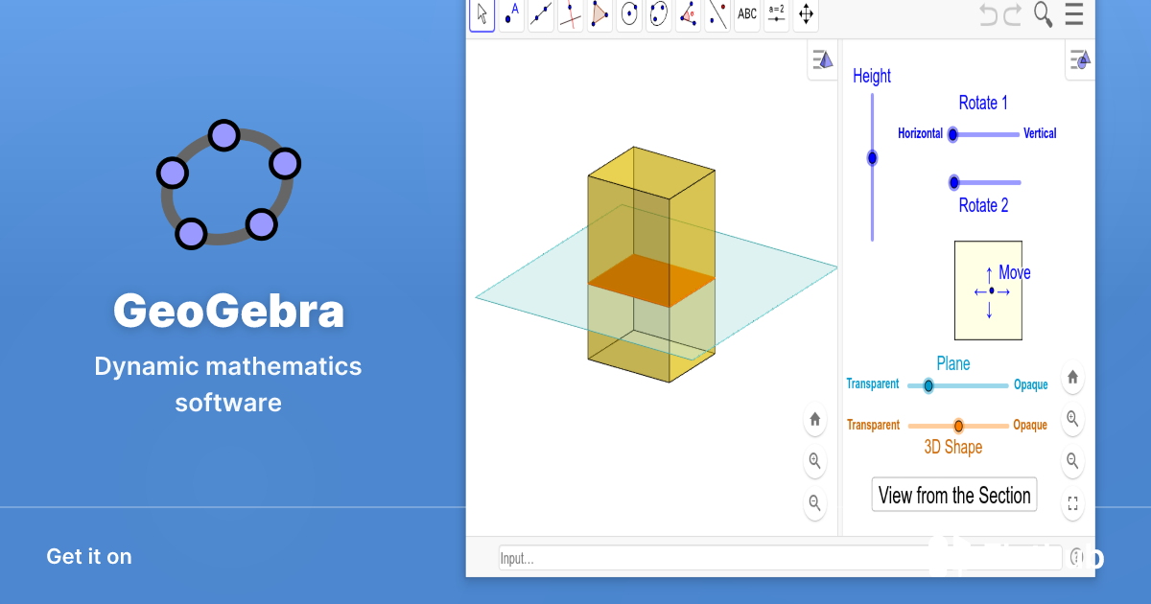Select the Move Graphics View tool
This screenshot has height=604, width=1151.
click(x=806, y=14)
